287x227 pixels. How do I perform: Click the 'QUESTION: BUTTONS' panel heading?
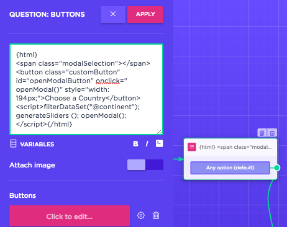pyautogui.click(x=47, y=14)
